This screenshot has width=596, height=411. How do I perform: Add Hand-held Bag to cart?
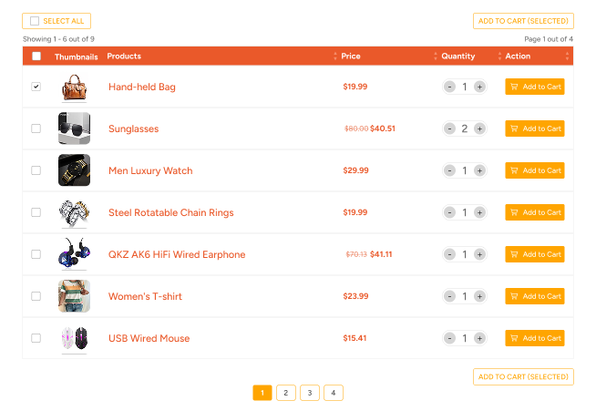coord(535,87)
